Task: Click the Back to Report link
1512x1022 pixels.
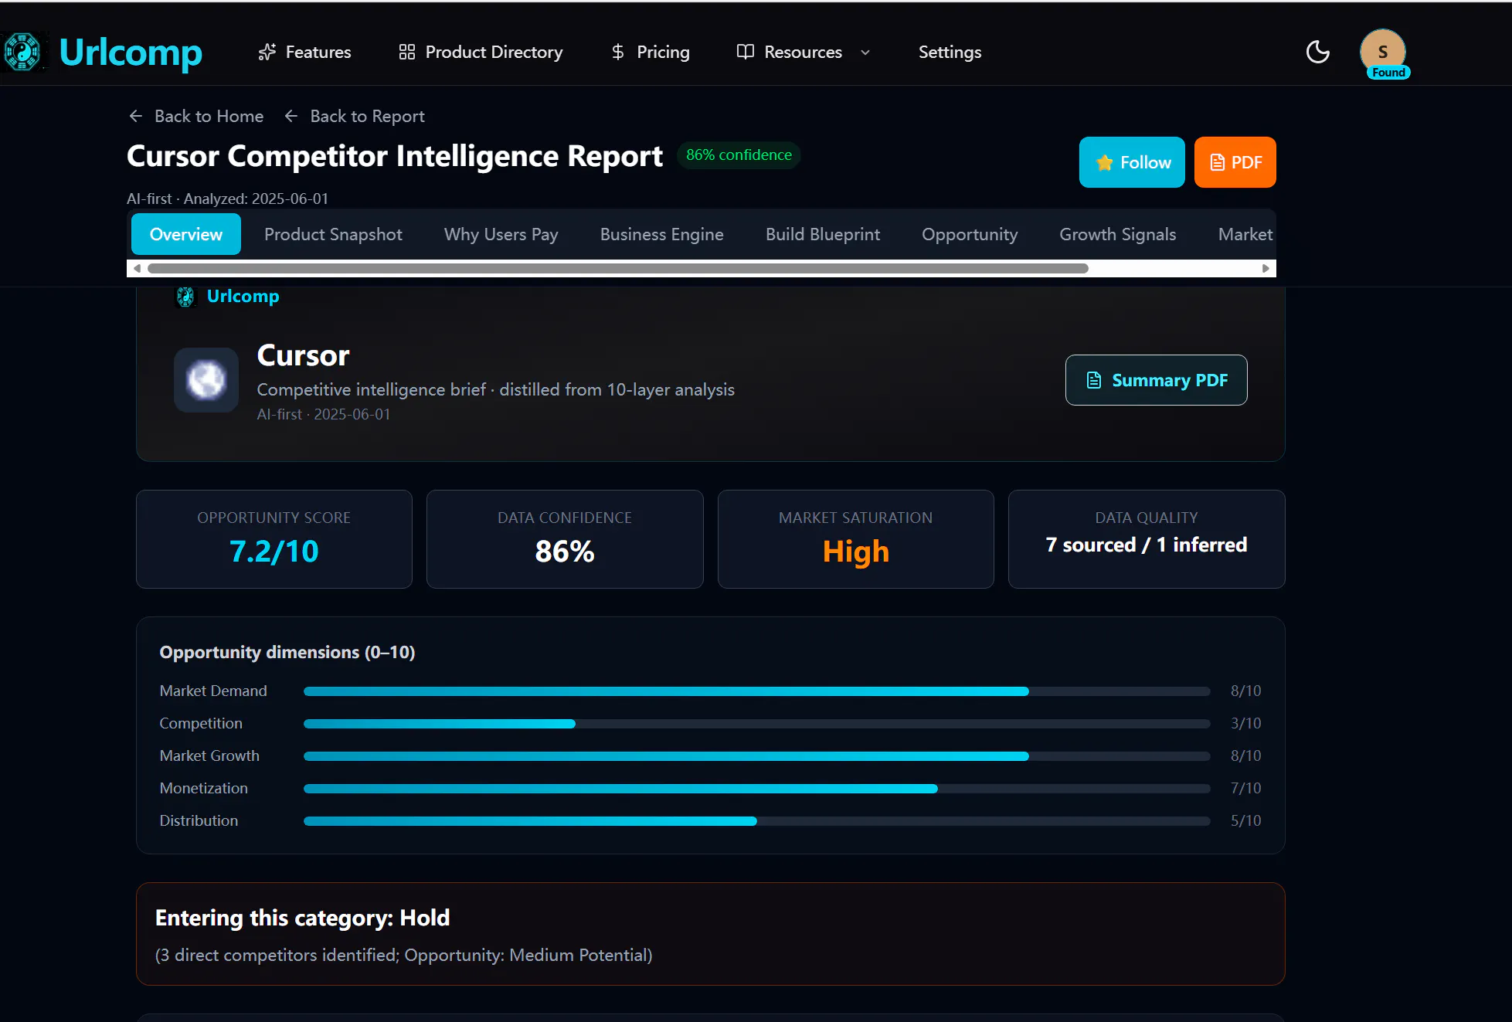Action: point(355,116)
